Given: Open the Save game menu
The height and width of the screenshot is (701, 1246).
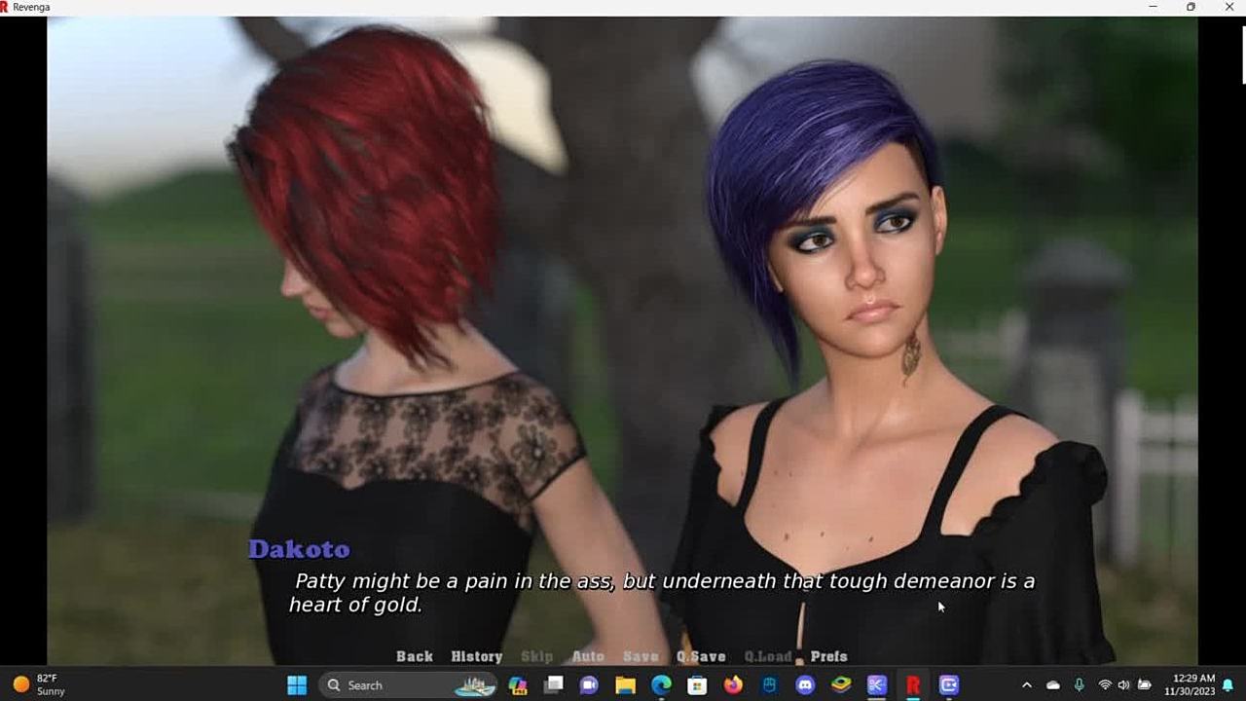Looking at the screenshot, I should pos(641,656).
